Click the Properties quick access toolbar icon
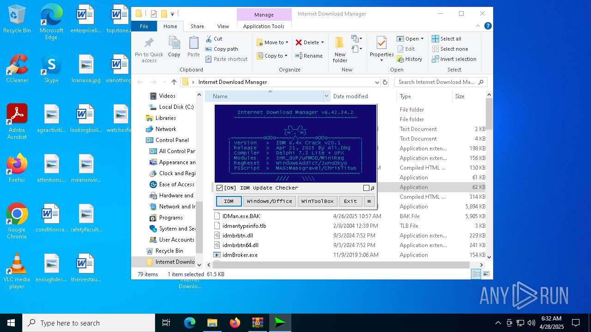Image resolution: width=591 pixels, height=332 pixels. (x=154, y=14)
